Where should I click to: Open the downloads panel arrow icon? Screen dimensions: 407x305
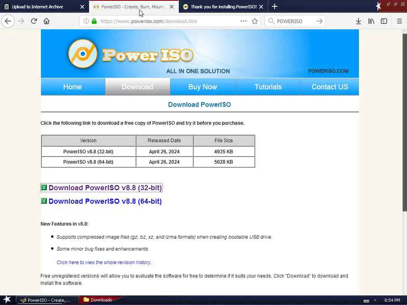coord(359,21)
